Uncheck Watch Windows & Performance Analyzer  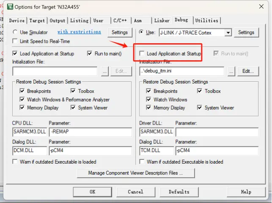pyautogui.click(x=22, y=100)
